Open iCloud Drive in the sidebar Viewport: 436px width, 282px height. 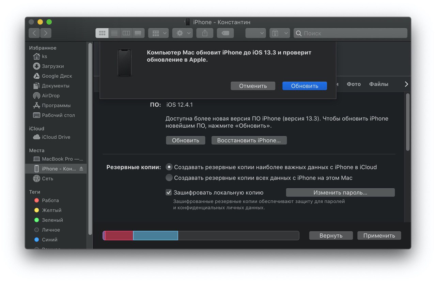56,137
